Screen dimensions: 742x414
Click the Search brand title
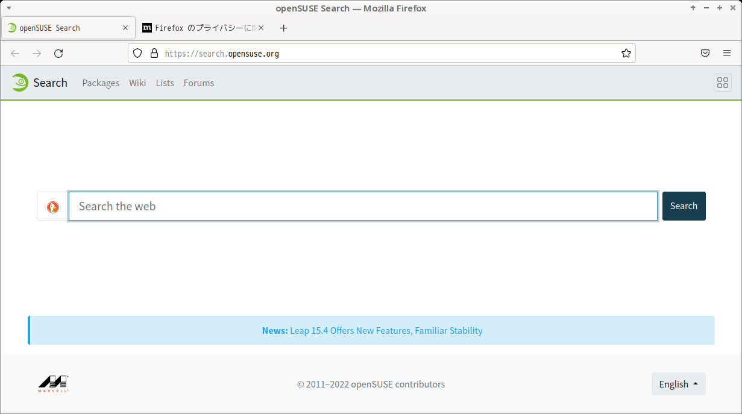50,83
